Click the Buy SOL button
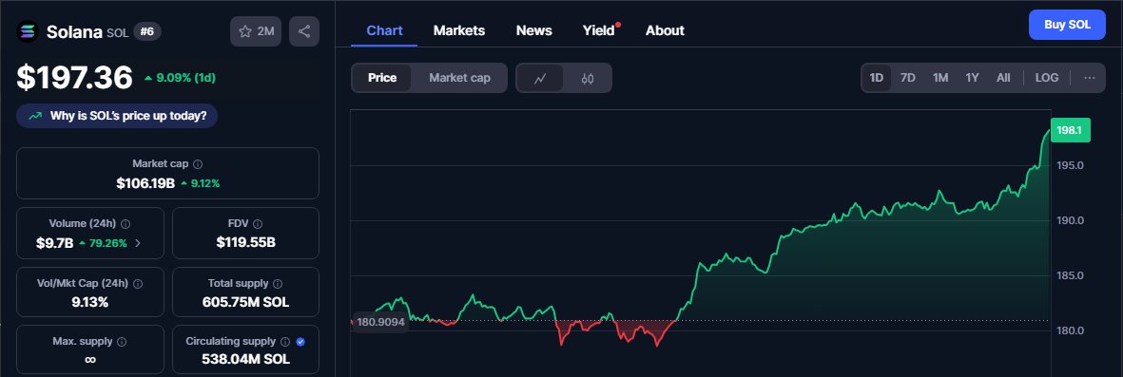The image size is (1123, 377). 1067,25
